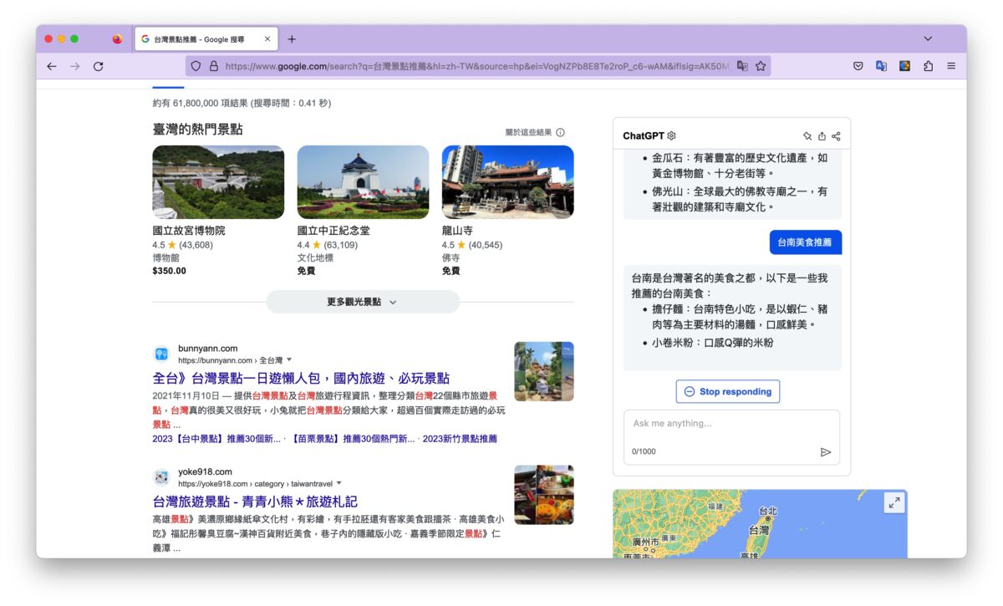Open the tracking protection shield icon
The width and height of the screenshot is (1003, 606).
point(196,66)
